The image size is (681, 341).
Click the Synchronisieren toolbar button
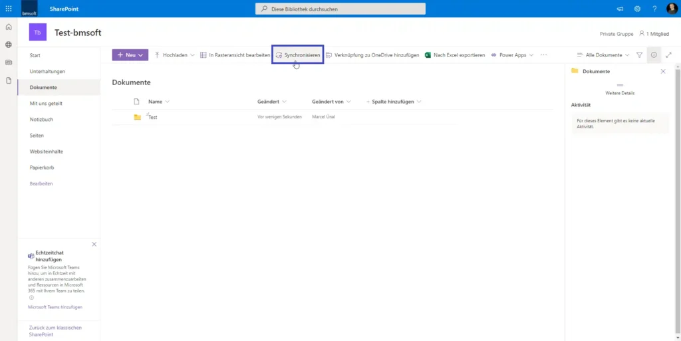(x=298, y=55)
